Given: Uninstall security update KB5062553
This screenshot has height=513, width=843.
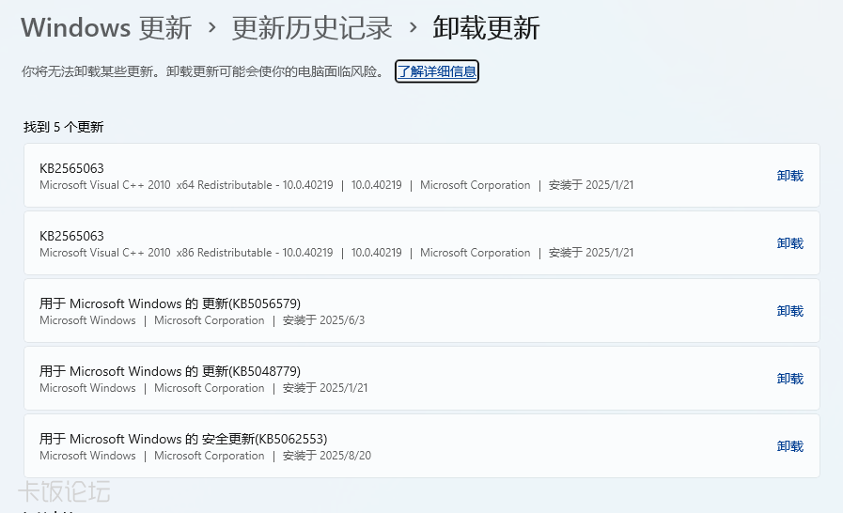Looking at the screenshot, I should (789, 447).
